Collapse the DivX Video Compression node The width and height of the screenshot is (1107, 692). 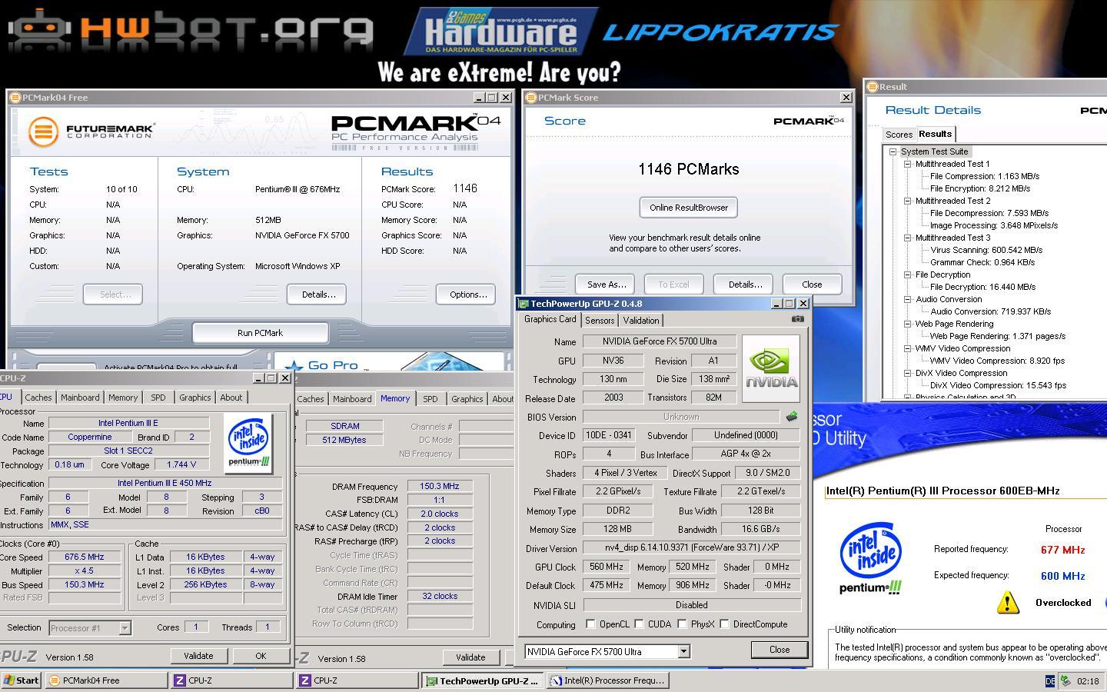pos(908,373)
